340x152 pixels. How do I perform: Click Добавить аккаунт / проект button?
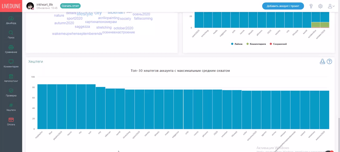click(x=283, y=6)
